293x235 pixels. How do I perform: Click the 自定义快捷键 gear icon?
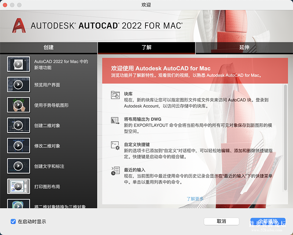[115, 146]
